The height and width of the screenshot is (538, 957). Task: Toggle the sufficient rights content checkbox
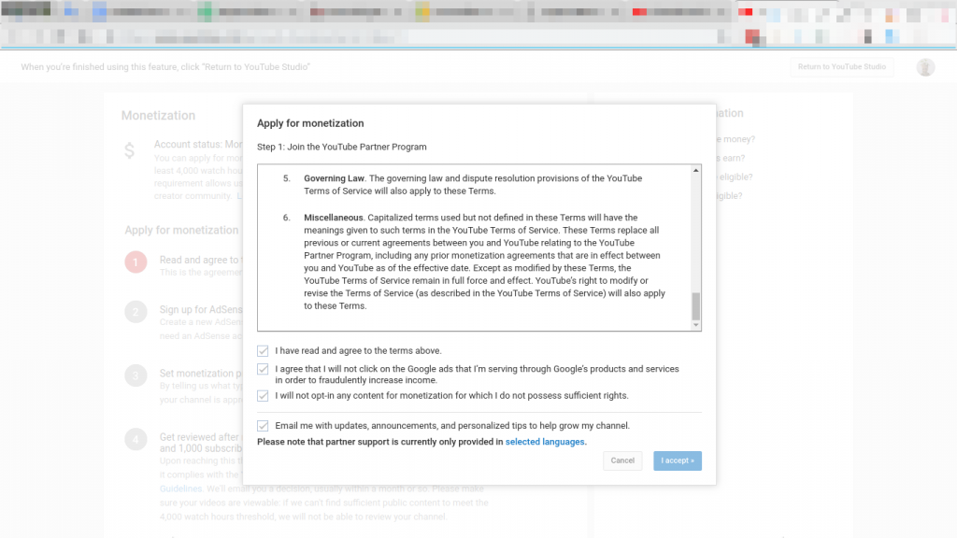click(263, 396)
